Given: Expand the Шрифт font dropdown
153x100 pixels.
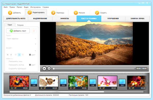Looking at the screenshot, I should coord(35,51).
